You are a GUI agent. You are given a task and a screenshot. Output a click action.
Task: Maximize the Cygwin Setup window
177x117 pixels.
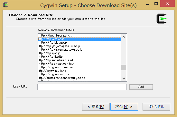[x=156, y=4]
